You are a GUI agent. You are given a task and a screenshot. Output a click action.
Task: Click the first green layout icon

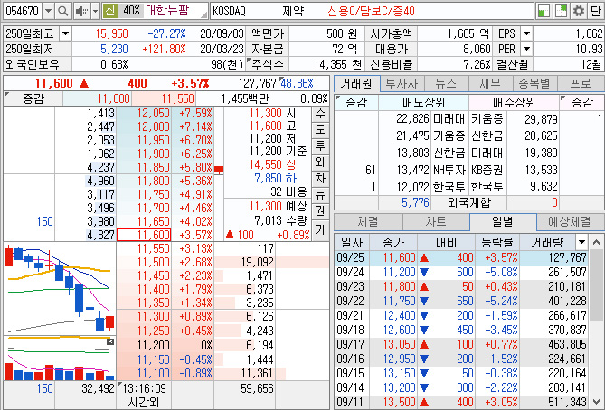[x=544, y=11]
